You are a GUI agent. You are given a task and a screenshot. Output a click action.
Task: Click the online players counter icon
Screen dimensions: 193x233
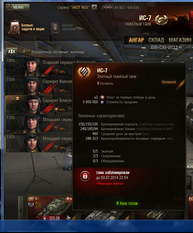coord(108,7)
